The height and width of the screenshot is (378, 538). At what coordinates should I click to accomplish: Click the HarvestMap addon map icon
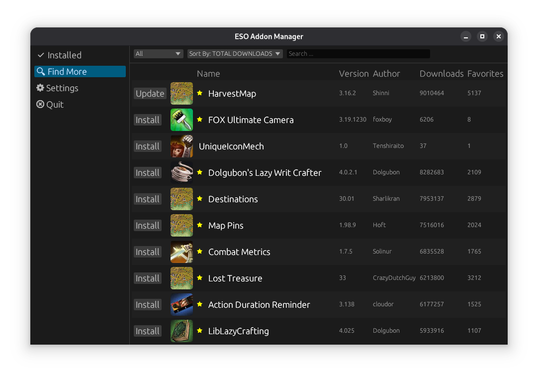click(181, 93)
